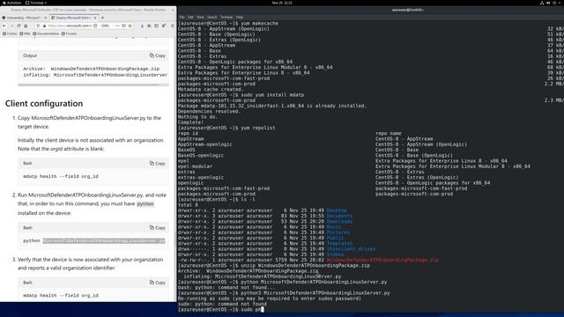
Task: Click the 100% zoom level indicator
Action: click(105, 26)
